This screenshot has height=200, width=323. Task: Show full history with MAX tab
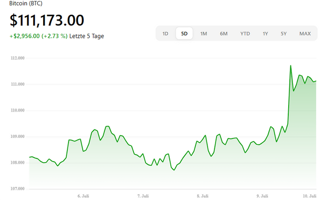pyautogui.click(x=305, y=34)
